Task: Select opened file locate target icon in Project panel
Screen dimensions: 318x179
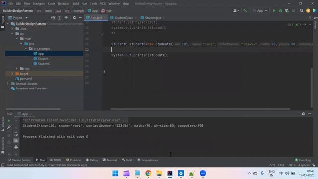Action: 53,18
